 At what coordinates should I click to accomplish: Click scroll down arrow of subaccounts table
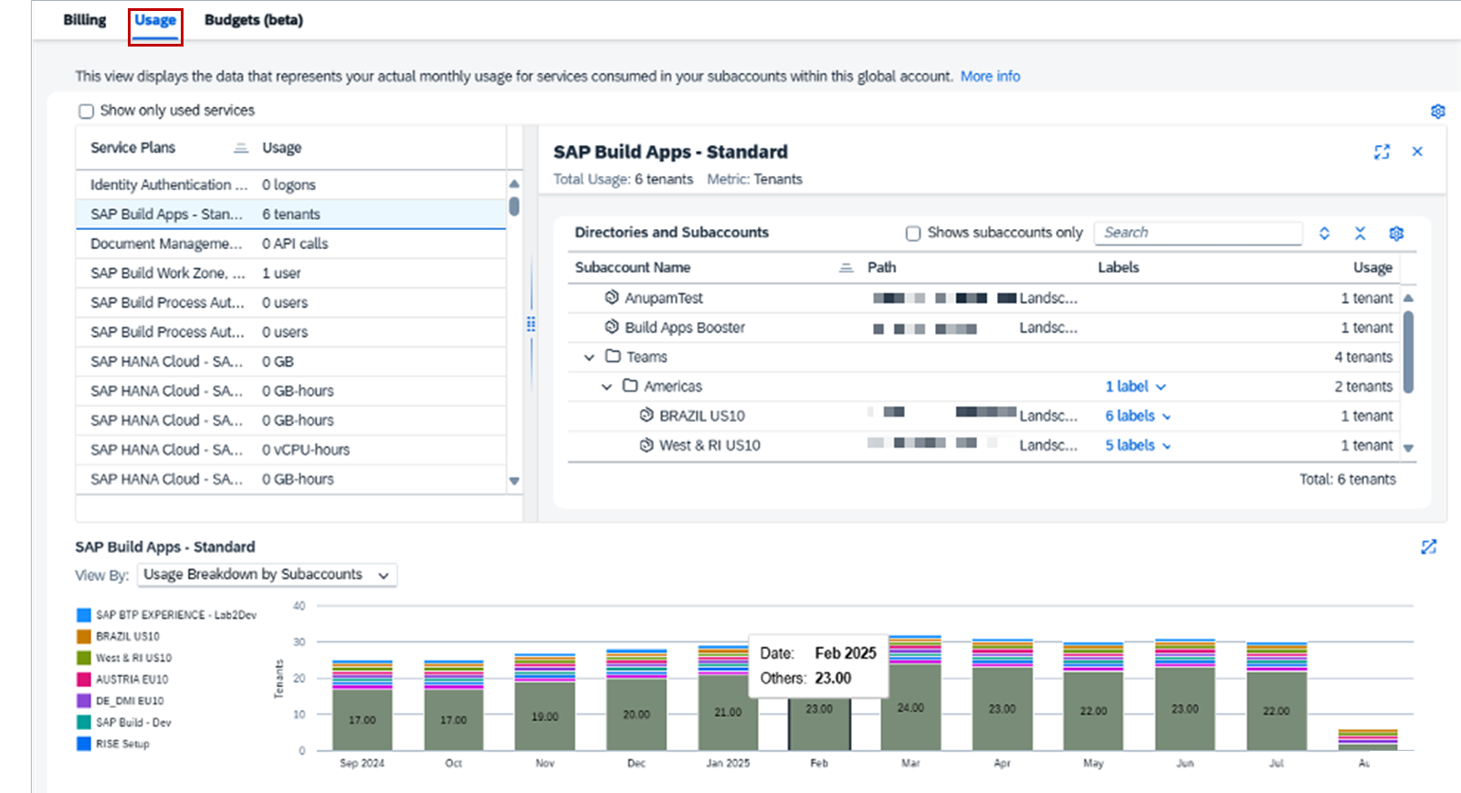tap(1408, 448)
